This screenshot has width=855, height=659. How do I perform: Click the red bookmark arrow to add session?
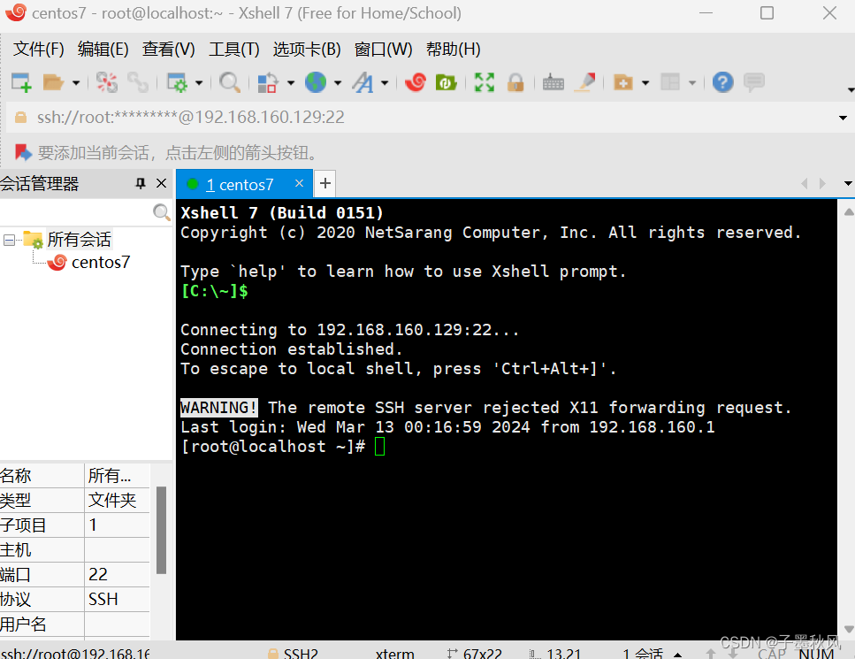pyautogui.click(x=23, y=153)
